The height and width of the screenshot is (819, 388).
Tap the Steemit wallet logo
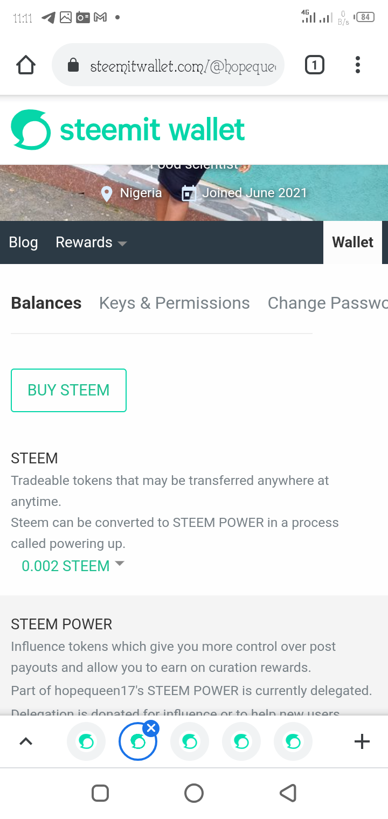click(x=128, y=130)
